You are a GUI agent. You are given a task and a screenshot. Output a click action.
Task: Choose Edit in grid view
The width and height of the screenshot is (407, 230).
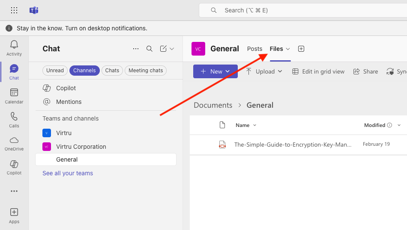click(318, 71)
